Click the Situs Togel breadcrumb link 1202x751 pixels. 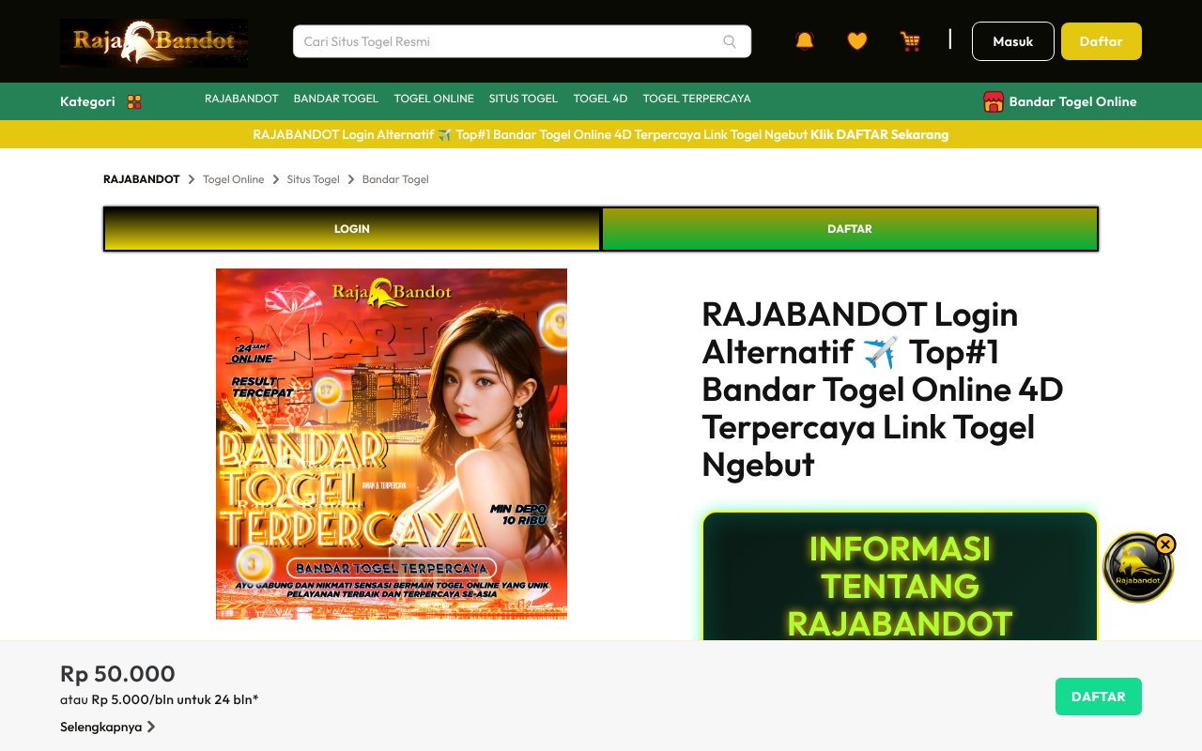point(313,179)
